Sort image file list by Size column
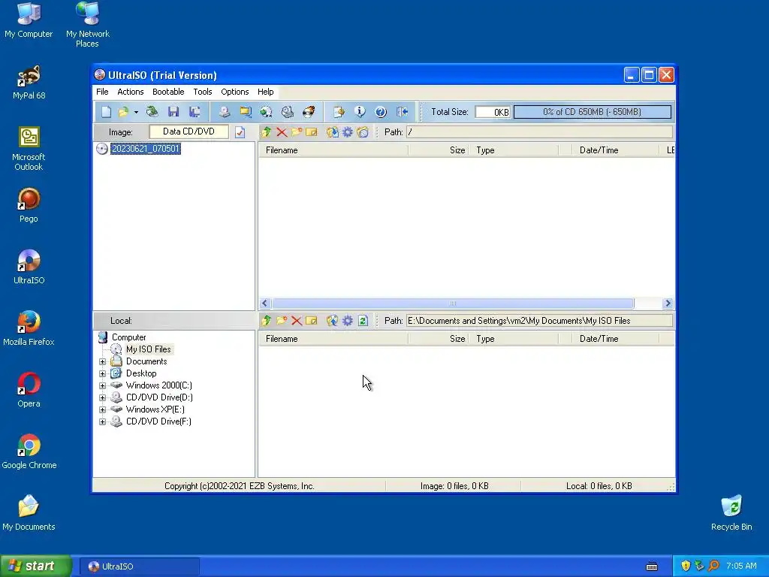Screen dimensions: 769x577 pos(439,150)
